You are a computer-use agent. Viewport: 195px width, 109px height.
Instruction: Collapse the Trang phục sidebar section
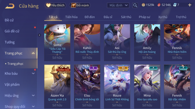[33, 53]
